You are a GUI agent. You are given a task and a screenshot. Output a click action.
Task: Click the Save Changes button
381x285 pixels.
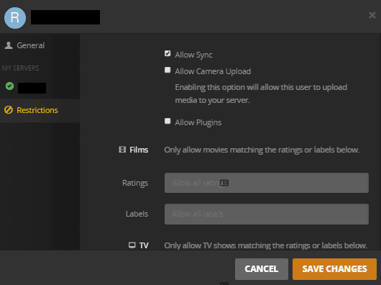334,269
